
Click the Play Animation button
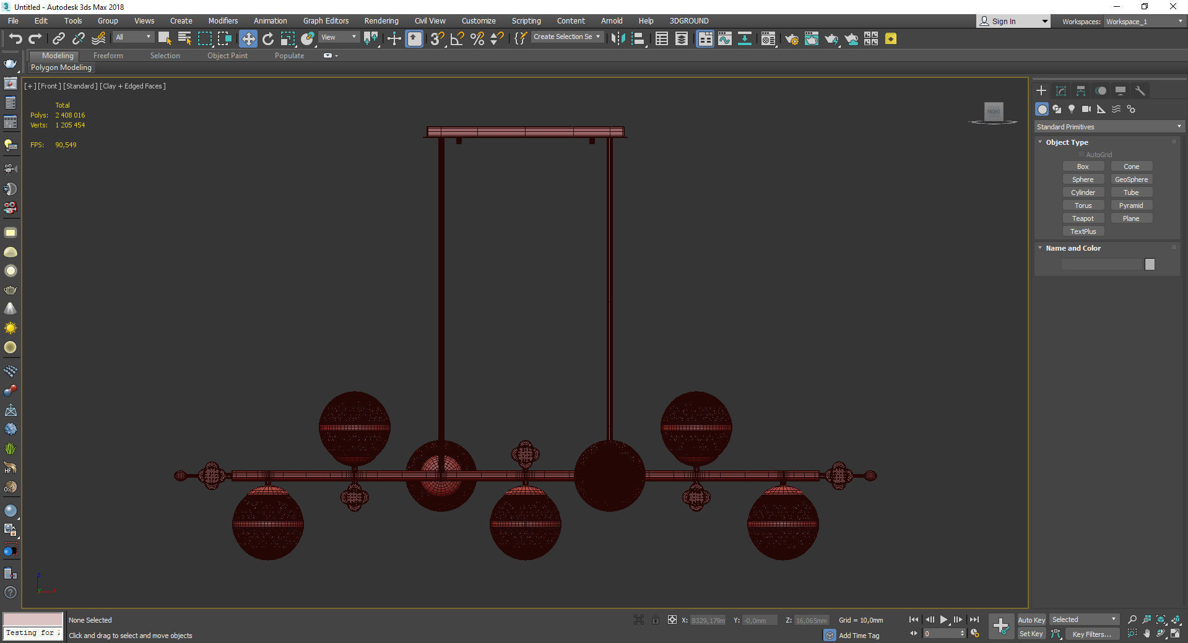pyautogui.click(x=943, y=619)
